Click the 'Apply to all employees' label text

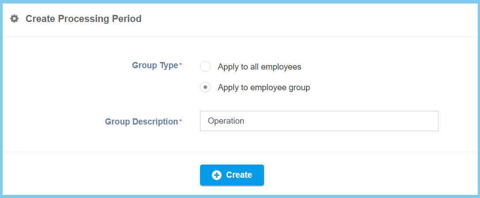click(x=259, y=67)
